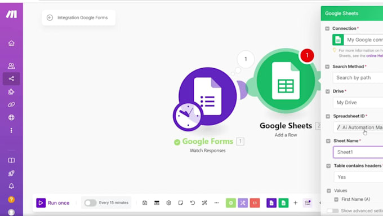Click the red text parser icon in the toolbar
Viewport: 383px width, 216px height.
(255, 203)
